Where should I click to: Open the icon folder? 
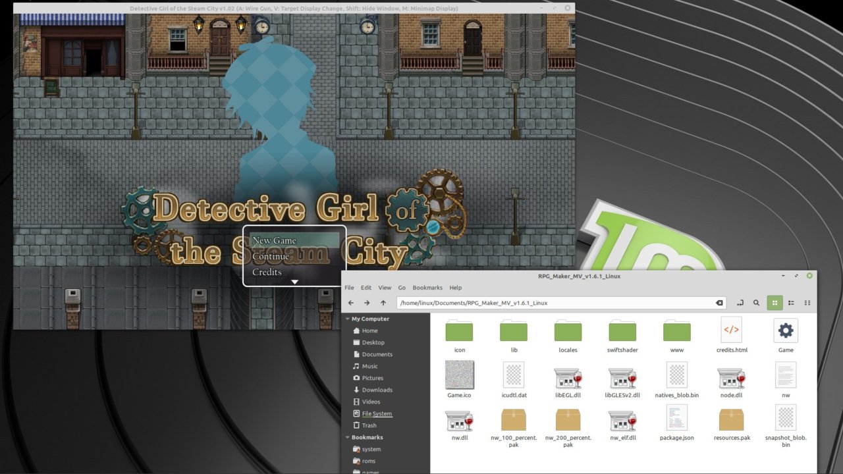point(460,331)
